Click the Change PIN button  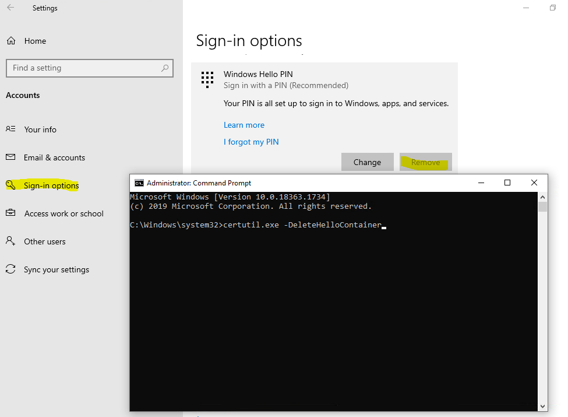coord(368,162)
